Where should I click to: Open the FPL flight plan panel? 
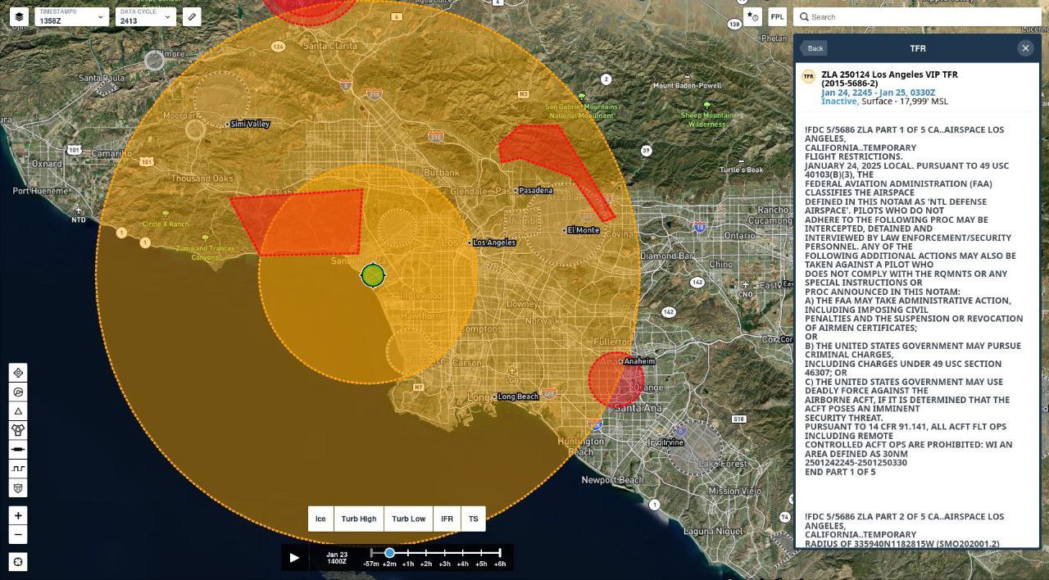point(777,16)
